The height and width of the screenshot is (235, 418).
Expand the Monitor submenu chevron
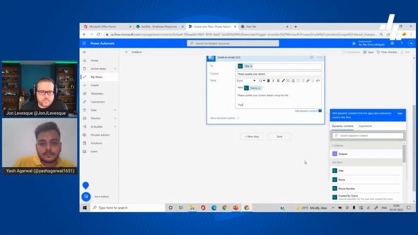click(115, 118)
